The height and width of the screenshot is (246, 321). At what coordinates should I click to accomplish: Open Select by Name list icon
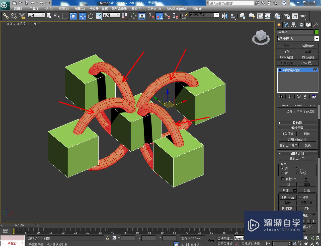pyautogui.click(x=57, y=16)
